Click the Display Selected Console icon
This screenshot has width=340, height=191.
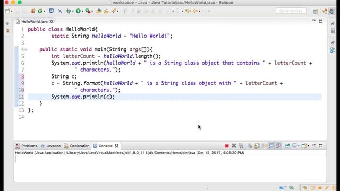pos(294,146)
